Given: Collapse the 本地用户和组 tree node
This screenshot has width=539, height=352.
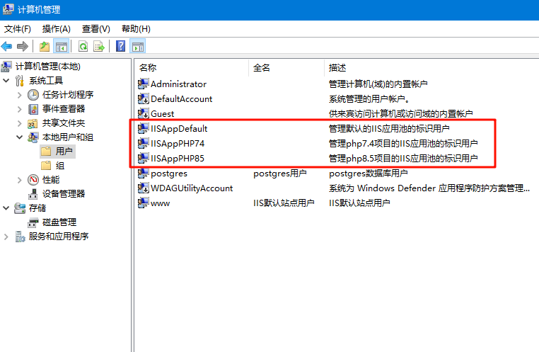Looking at the screenshot, I should [19, 137].
